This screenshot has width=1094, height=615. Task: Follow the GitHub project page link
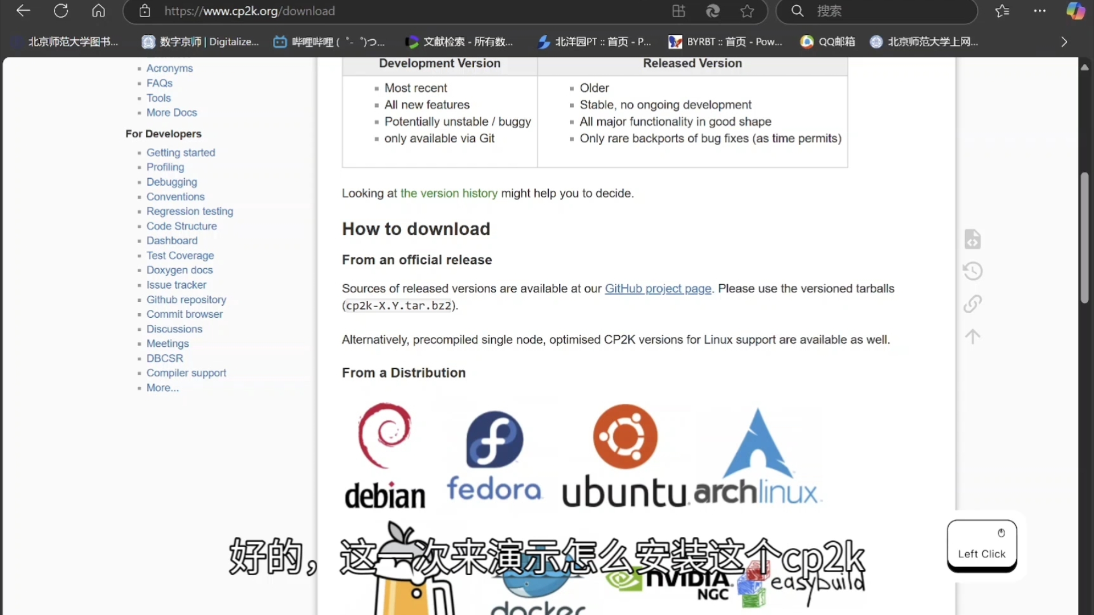point(658,289)
